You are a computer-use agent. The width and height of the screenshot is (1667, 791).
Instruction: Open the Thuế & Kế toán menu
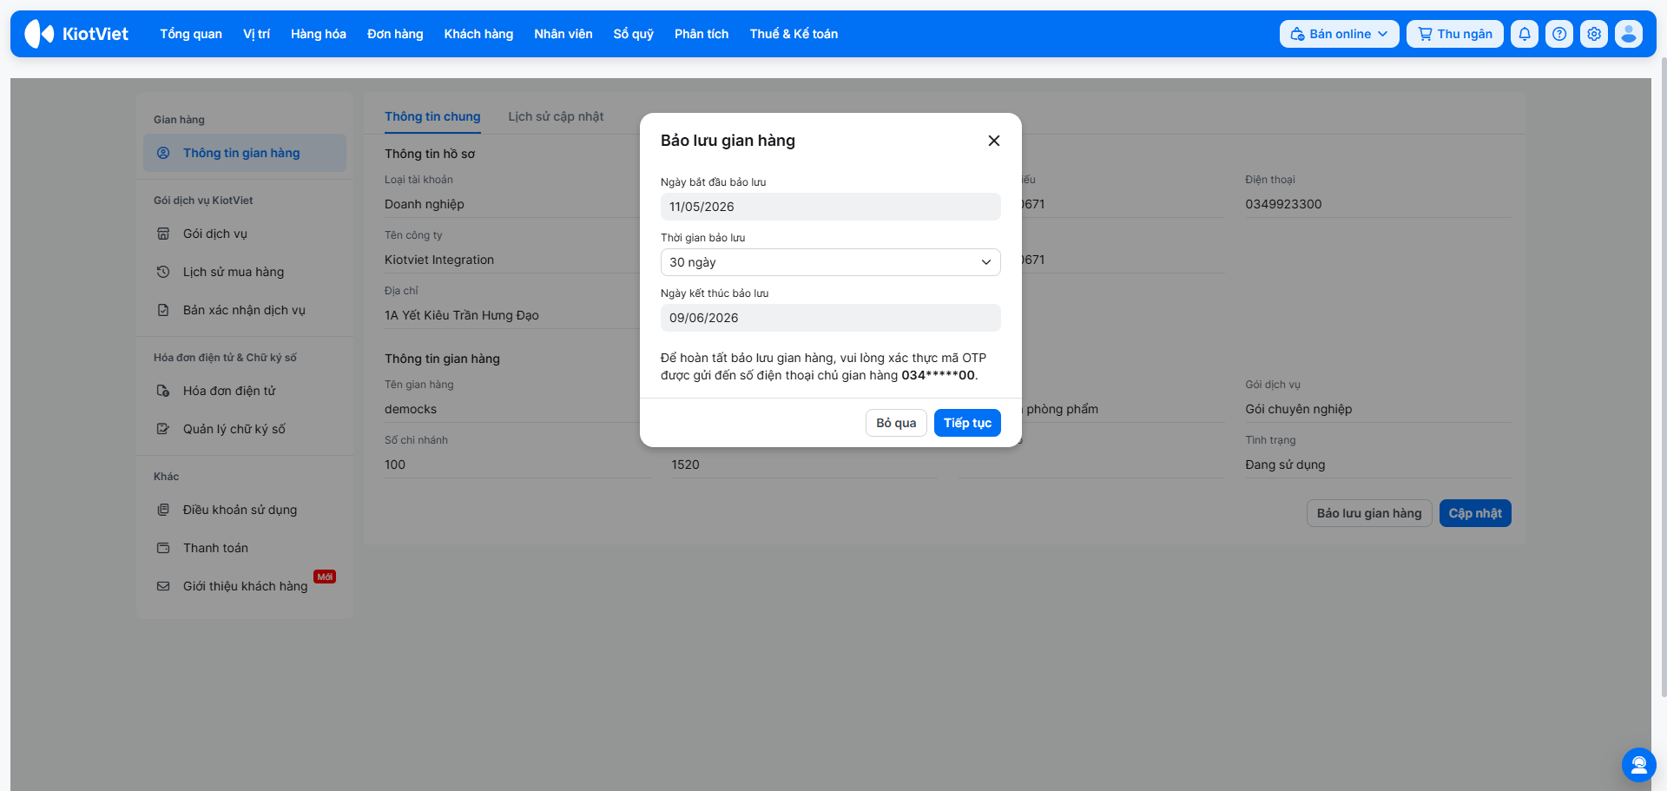pos(794,34)
